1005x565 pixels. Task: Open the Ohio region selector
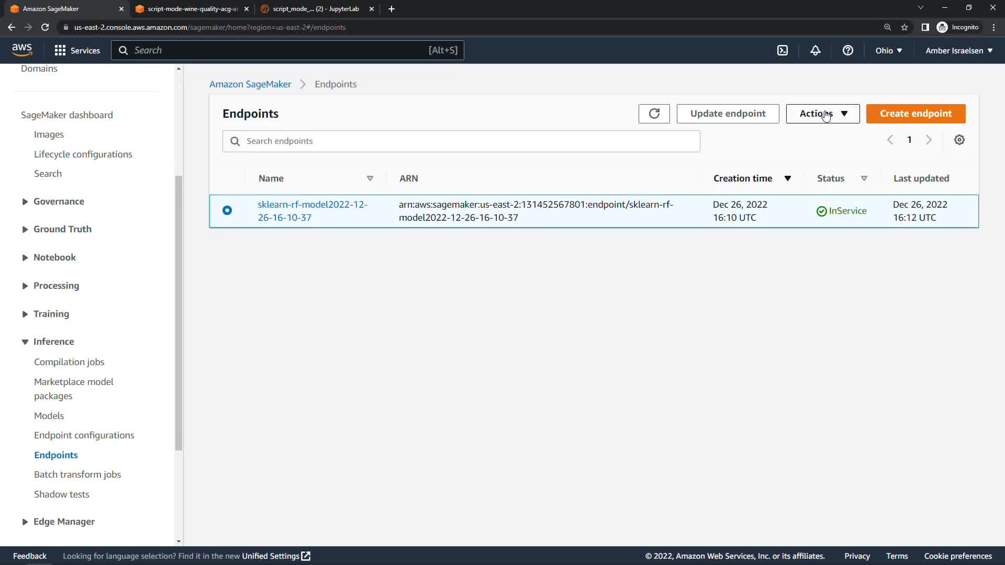(888, 51)
